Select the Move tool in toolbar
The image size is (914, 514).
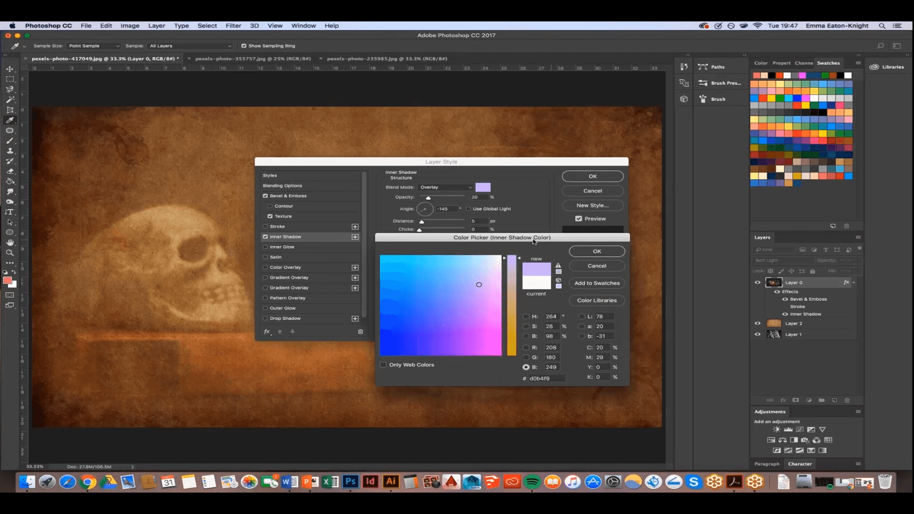10,69
